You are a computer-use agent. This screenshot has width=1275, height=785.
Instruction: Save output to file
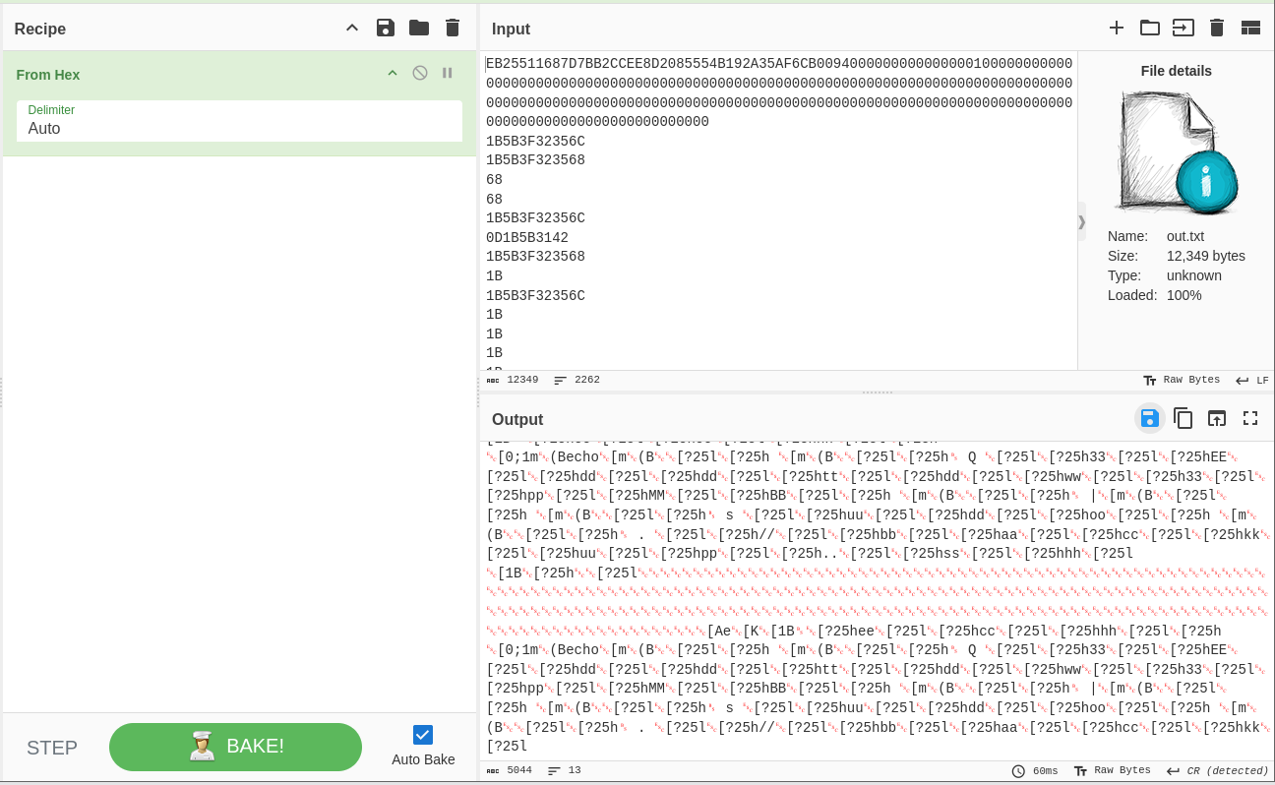[1149, 418]
